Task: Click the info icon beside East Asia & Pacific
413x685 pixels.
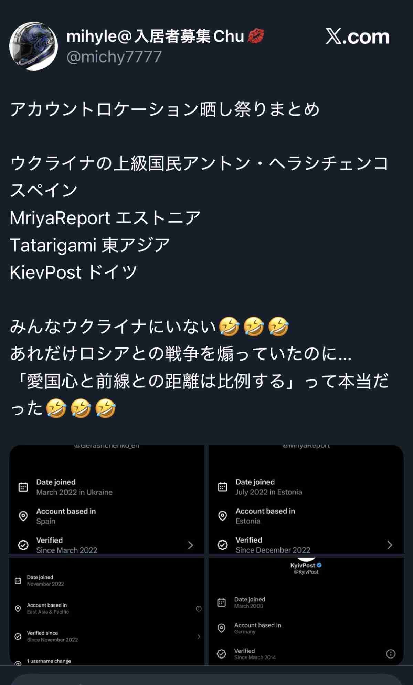Action: tap(199, 609)
